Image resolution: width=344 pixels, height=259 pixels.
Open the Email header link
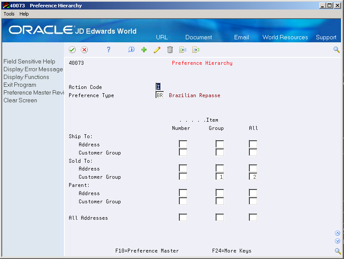pyautogui.click(x=241, y=37)
